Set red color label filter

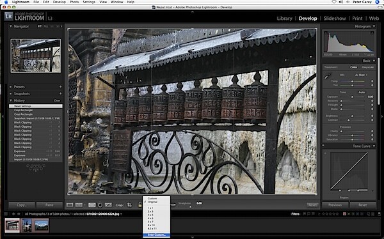point(344,214)
